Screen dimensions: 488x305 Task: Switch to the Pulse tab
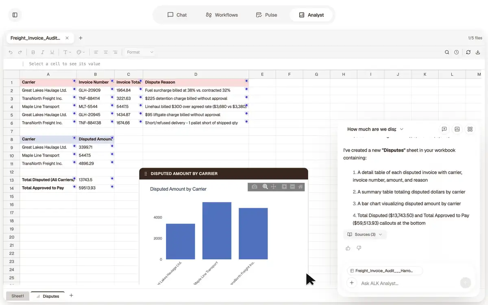[x=266, y=15]
